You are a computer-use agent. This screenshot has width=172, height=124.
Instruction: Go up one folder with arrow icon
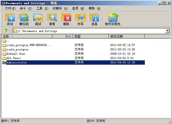coord(6,31)
